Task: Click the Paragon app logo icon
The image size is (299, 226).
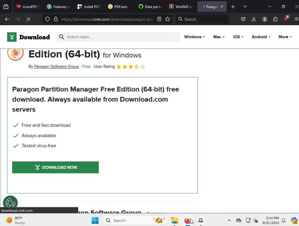Action: pyautogui.click(x=15, y=55)
